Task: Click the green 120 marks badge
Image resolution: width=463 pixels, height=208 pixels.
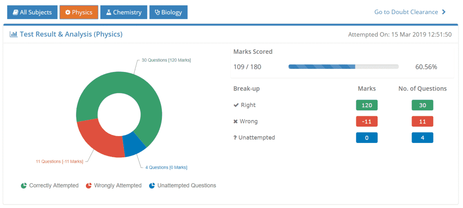Action: click(x=367, y=105)
